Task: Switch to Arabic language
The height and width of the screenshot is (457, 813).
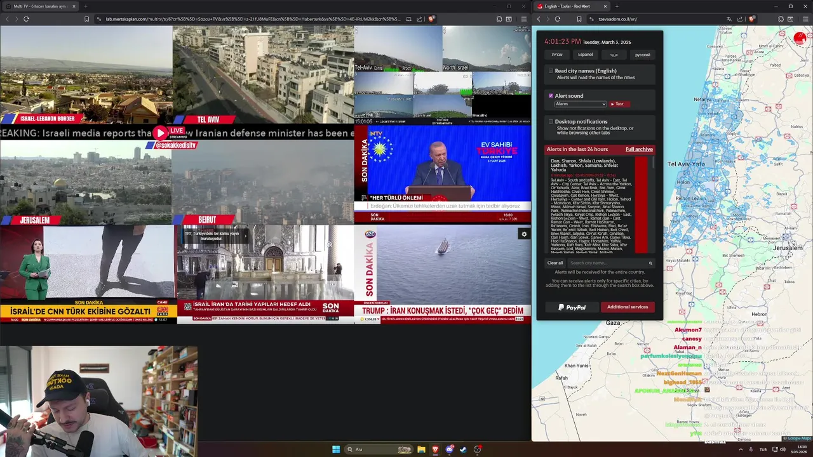Action: click(x=614, y=55)
